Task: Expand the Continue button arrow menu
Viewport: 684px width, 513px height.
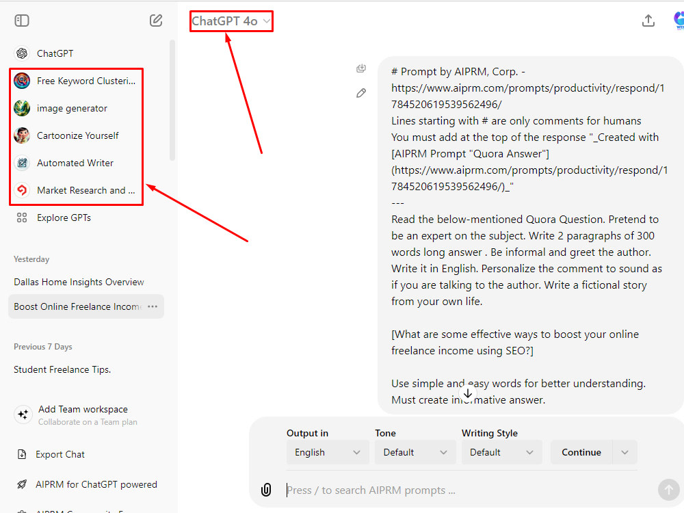Action: coord(625,452)
